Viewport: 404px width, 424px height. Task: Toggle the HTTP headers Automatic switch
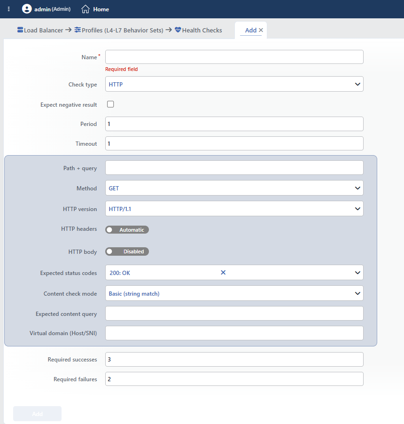coord(127,229)
